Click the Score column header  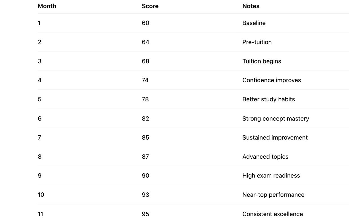[x=150, y=6]
